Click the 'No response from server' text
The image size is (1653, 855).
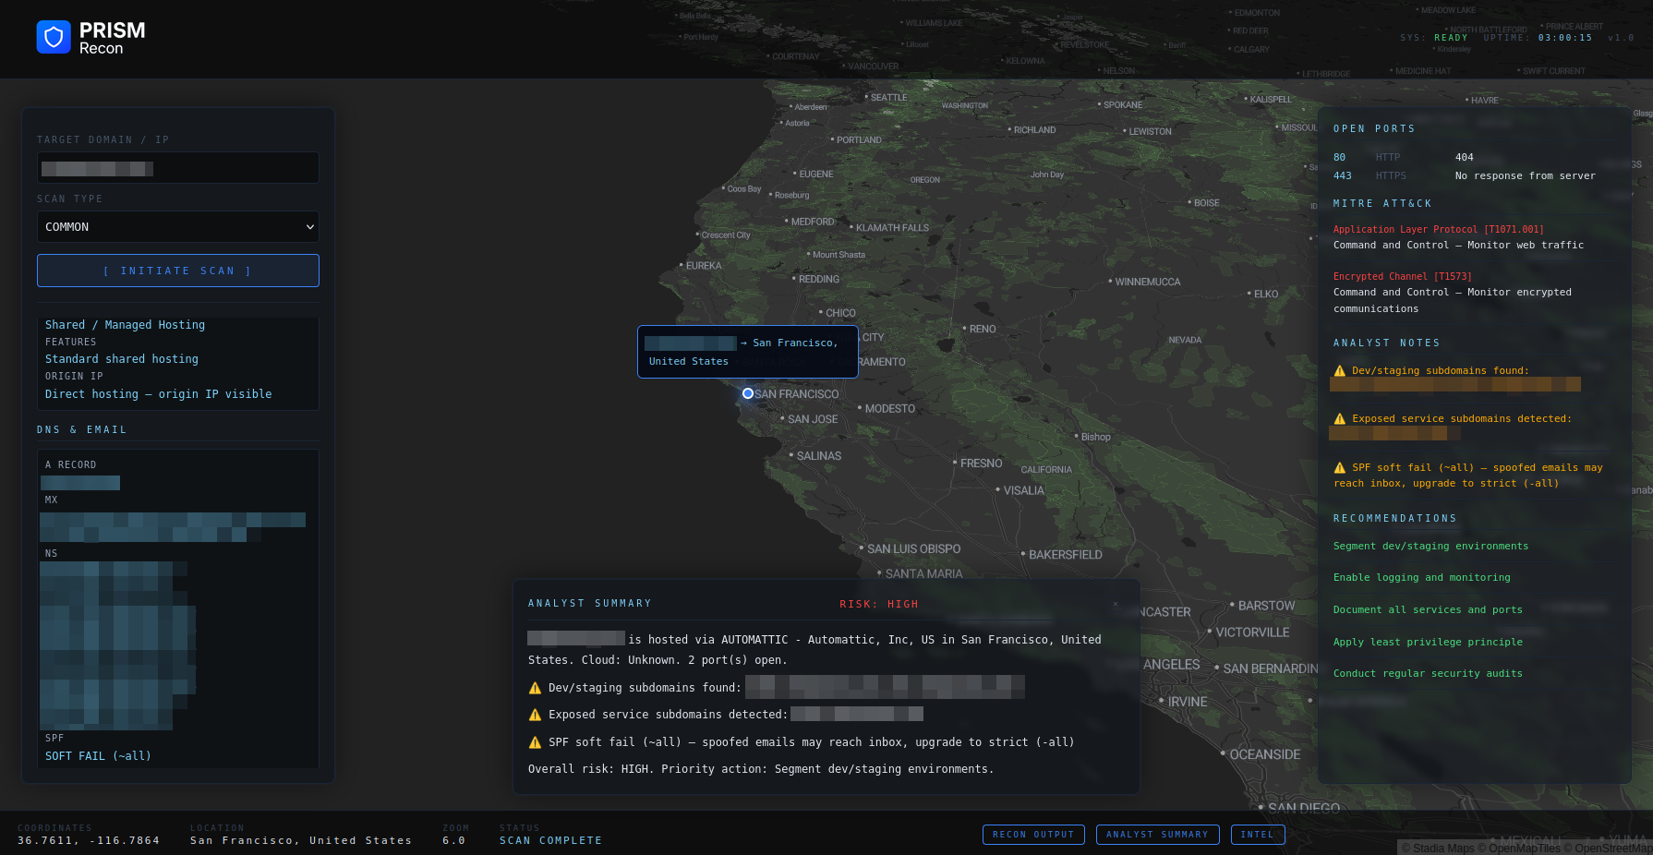pyautogui.click(x=1526, y=176)
